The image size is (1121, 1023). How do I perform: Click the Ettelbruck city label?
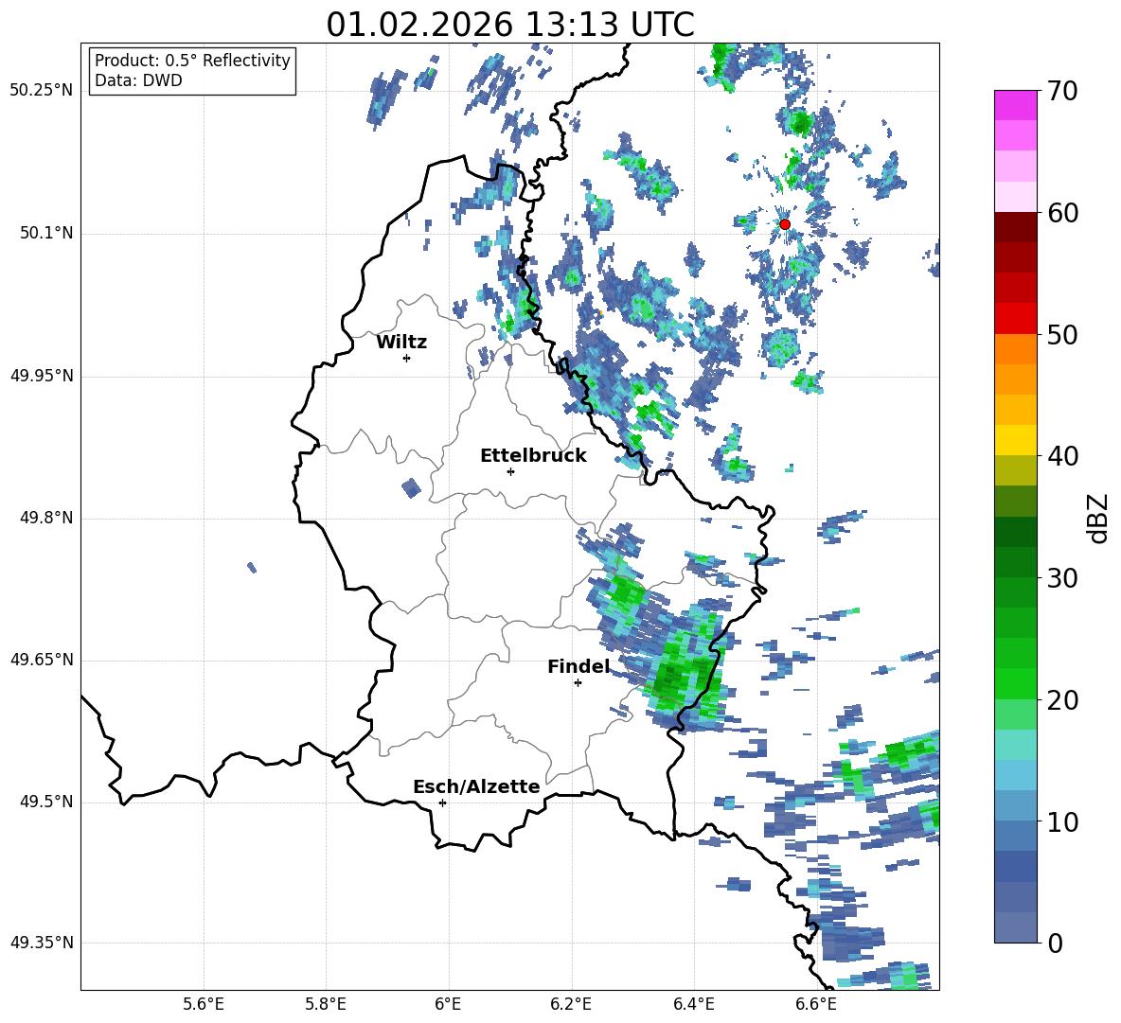coord(533,456)
